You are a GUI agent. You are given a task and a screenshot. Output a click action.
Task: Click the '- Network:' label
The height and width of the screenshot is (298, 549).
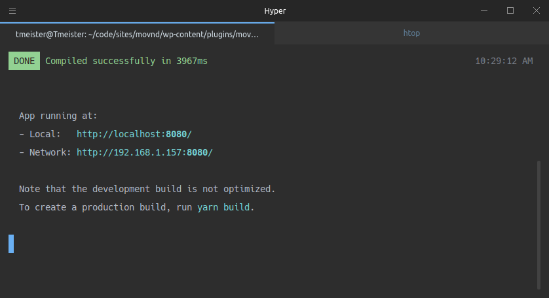45,153
